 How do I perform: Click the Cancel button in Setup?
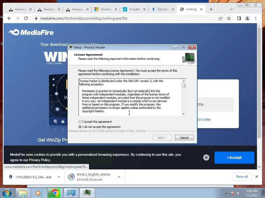point(184,138)
